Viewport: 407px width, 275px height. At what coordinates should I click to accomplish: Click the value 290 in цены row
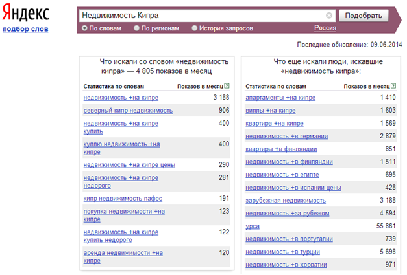[224, 164]
